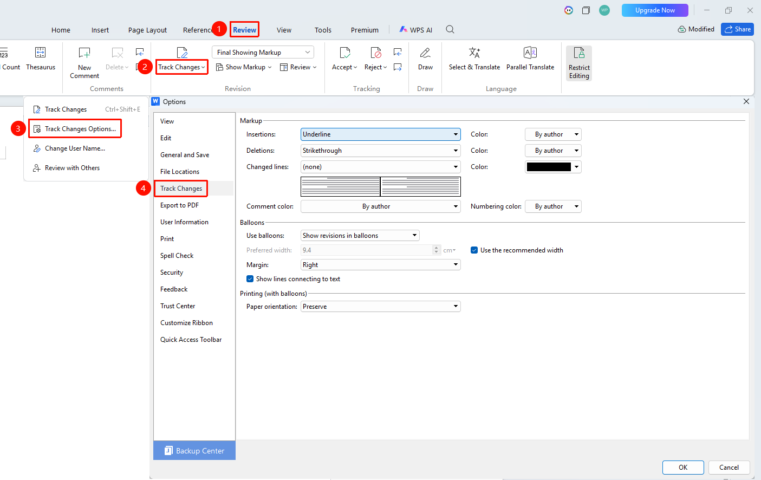The width and height of the screenshot is (761, 480).
Task: Open the Margin dropdown
Action: coord(381,265)
